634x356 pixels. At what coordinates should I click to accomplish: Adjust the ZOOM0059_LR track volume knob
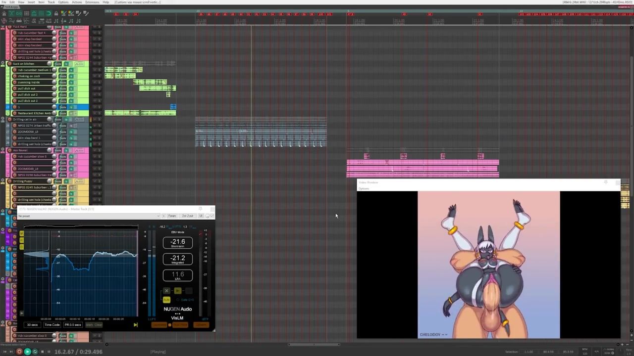(x=54, y=132)
